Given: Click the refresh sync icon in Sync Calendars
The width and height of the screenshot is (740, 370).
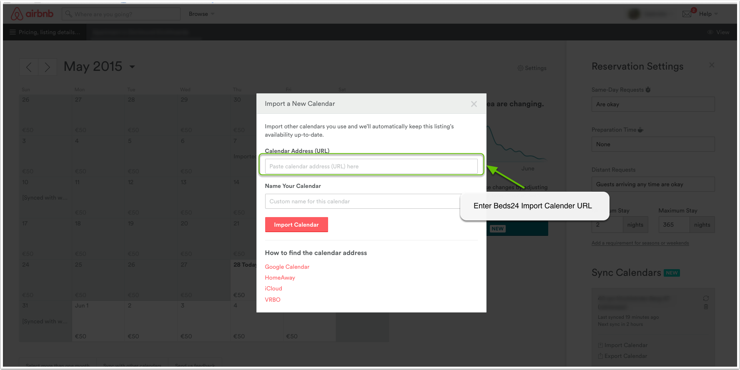Looking at the screenshot, I should [x=706, y=298].
